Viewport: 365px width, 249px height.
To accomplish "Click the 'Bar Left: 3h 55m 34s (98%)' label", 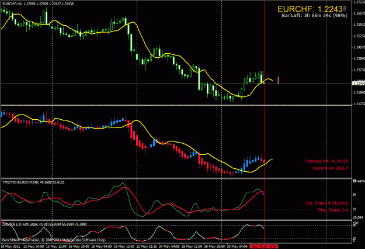I will [x=314, y=16].
